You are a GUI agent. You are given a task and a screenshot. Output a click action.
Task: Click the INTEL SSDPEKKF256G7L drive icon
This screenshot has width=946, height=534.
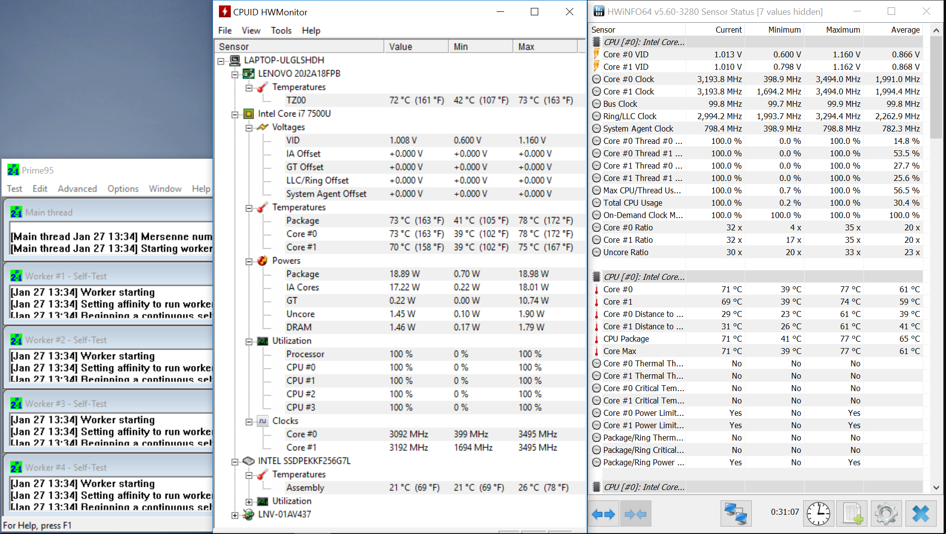pyautogui.click(x=249, y=461)
